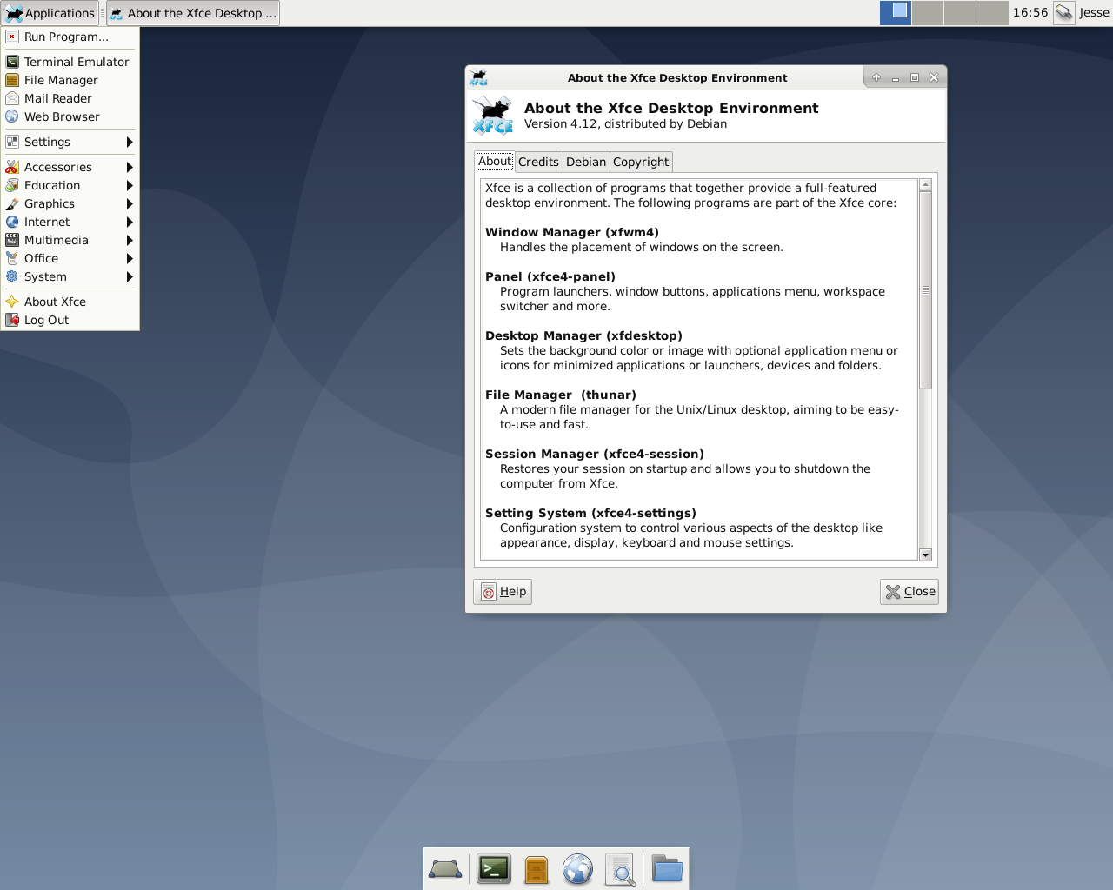Expand the Office submenu
Viewport: 1113px width, 890px height.
click(70, 258)
